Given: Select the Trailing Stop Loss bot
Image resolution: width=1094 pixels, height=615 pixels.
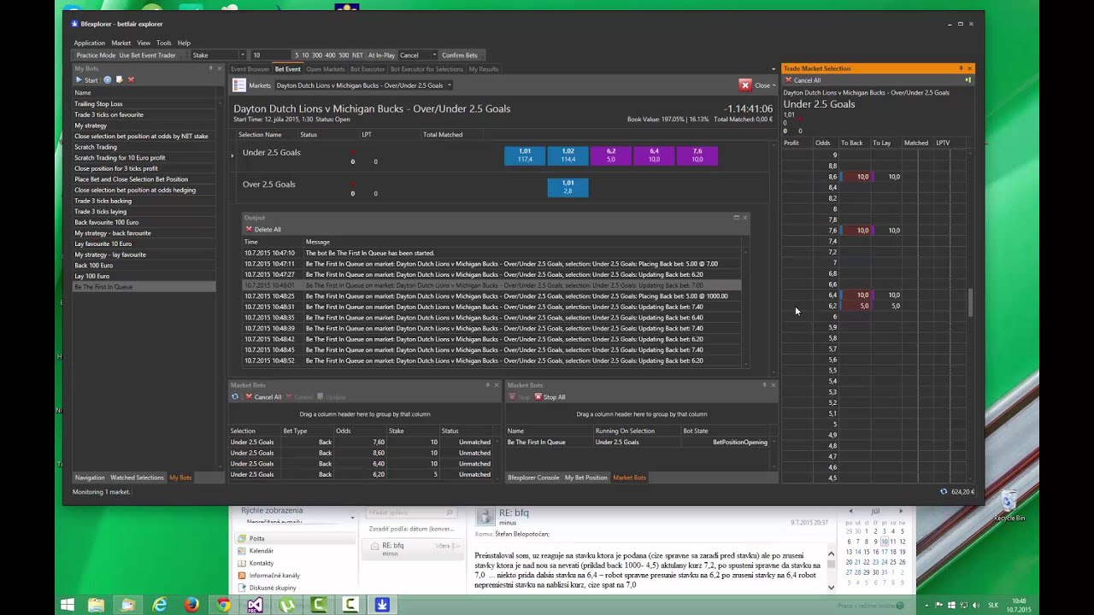Looking at the screenshot, I should point(144,103).
